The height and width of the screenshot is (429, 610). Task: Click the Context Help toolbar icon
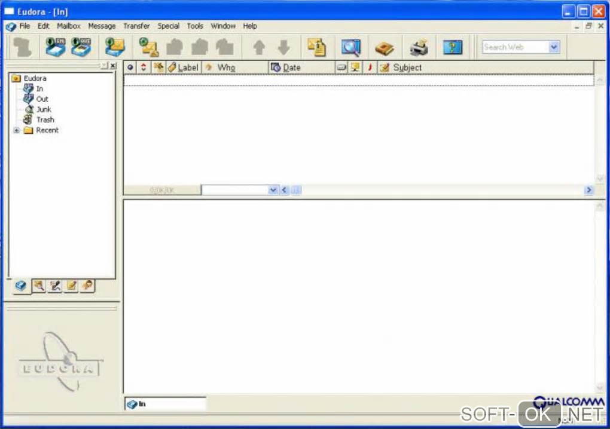(453, 47)
